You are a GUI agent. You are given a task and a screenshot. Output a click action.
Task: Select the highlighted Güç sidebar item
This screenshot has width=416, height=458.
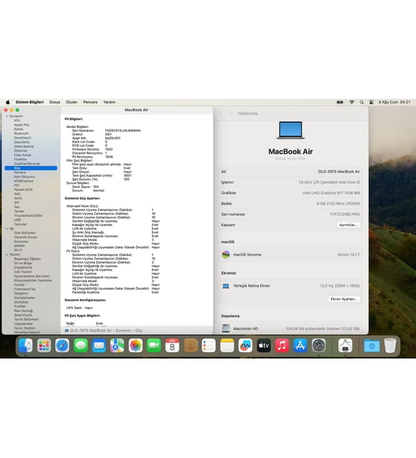pos(31,168)
